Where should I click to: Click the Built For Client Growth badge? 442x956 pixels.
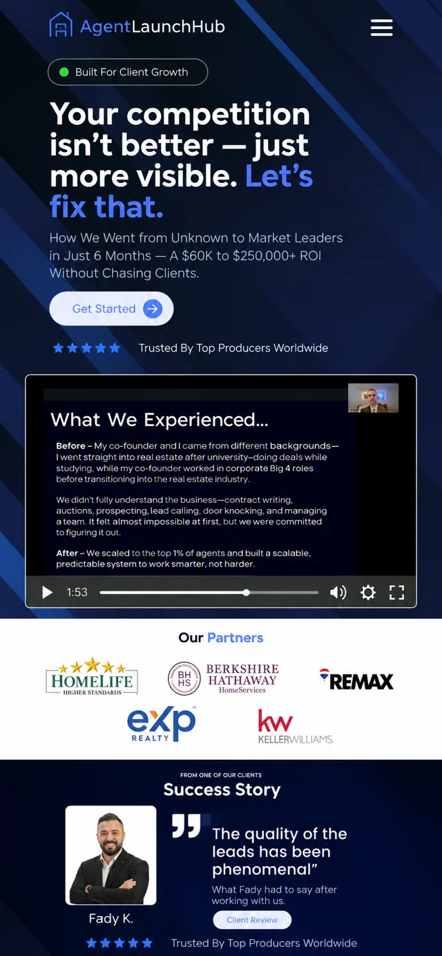pos(128,72)
